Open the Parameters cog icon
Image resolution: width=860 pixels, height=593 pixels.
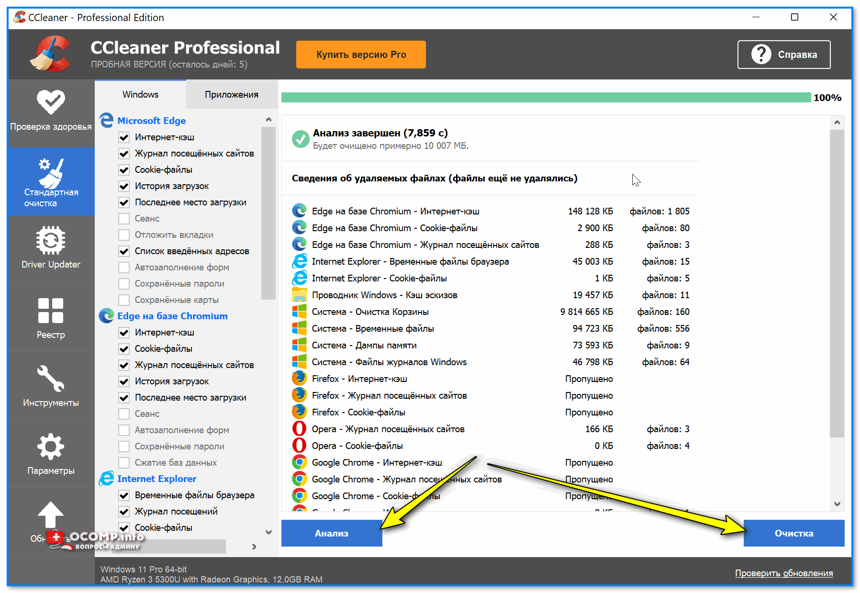51,447
